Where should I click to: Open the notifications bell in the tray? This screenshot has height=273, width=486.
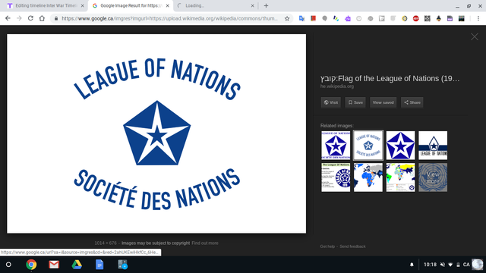pos(412,265)
